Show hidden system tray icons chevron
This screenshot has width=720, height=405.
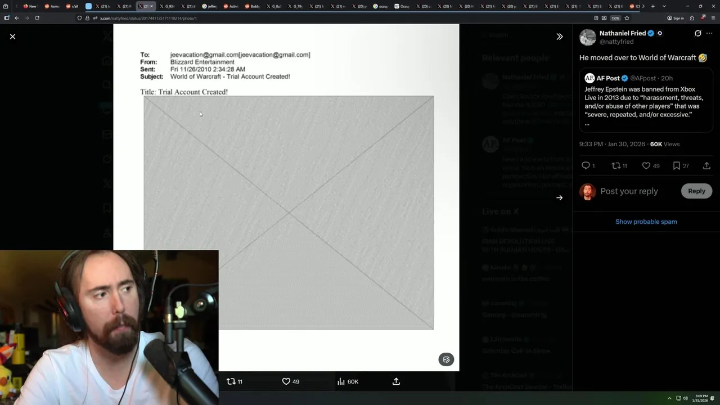[x=669, y=398]
